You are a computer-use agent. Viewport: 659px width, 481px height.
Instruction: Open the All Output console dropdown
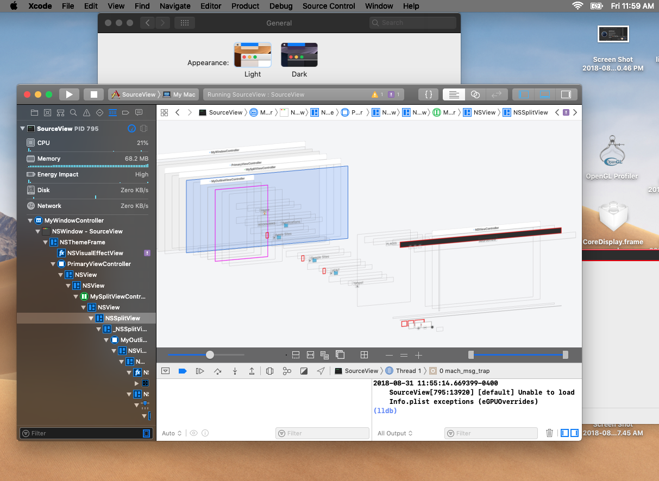click(395, 433)
